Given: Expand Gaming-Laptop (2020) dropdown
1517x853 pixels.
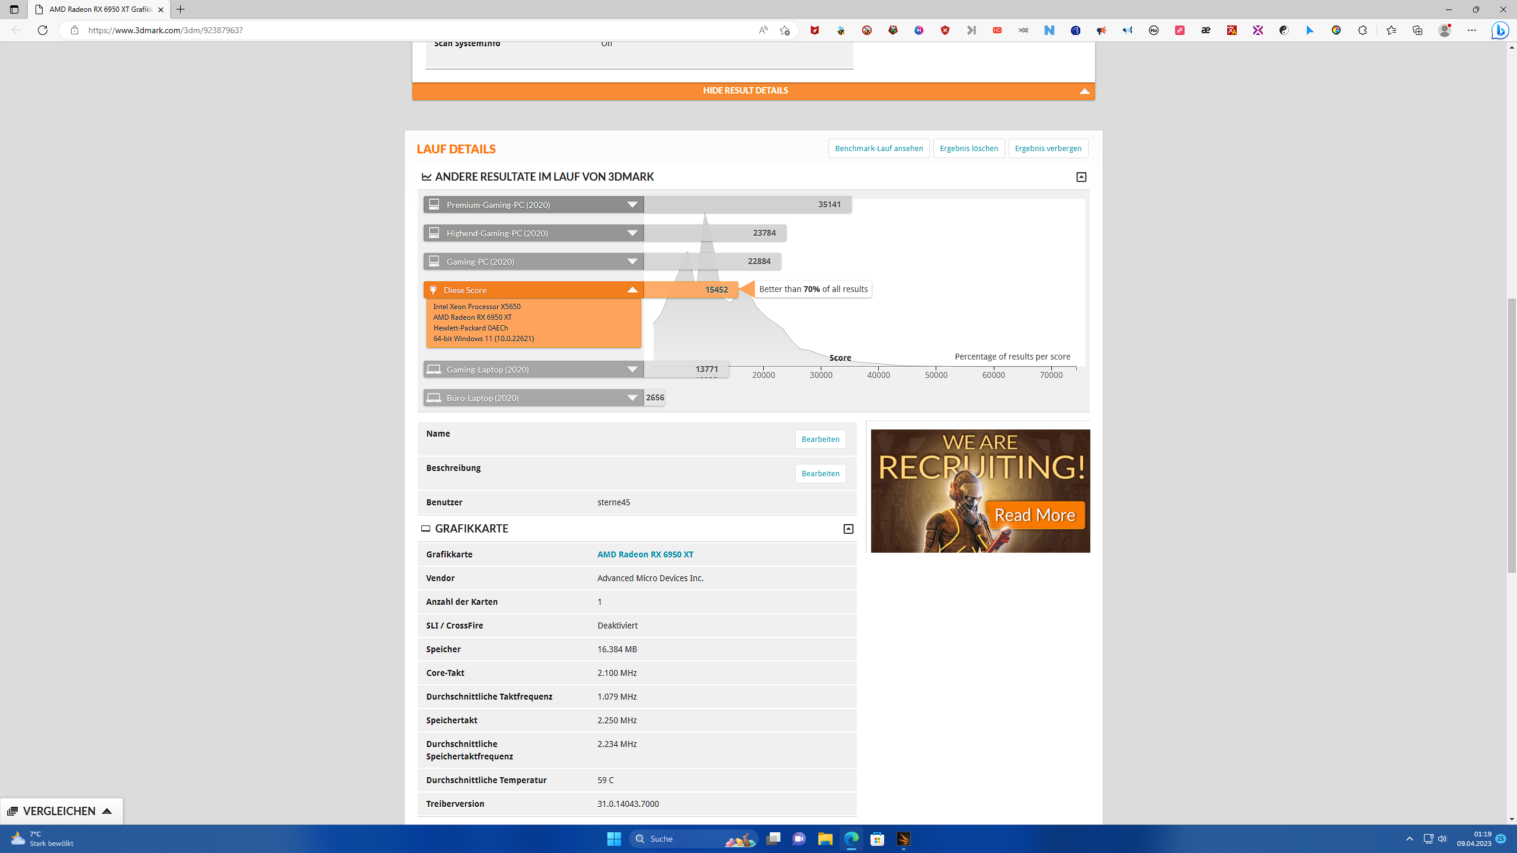Looking at the screenshot, I should pyautogui.click(x=632, y=369).
